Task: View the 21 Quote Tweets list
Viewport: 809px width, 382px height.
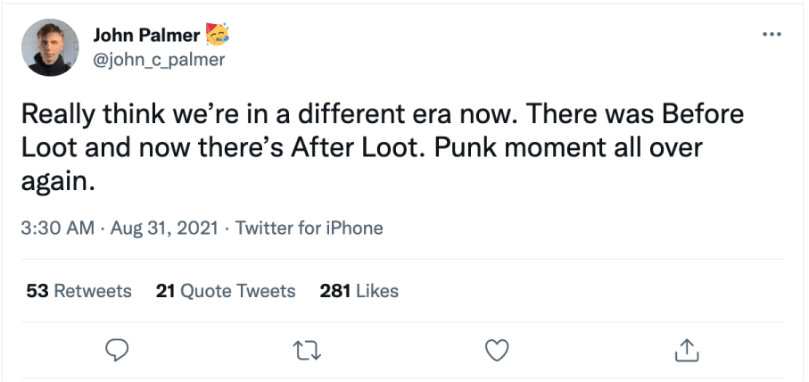Action: click(226, 291)
